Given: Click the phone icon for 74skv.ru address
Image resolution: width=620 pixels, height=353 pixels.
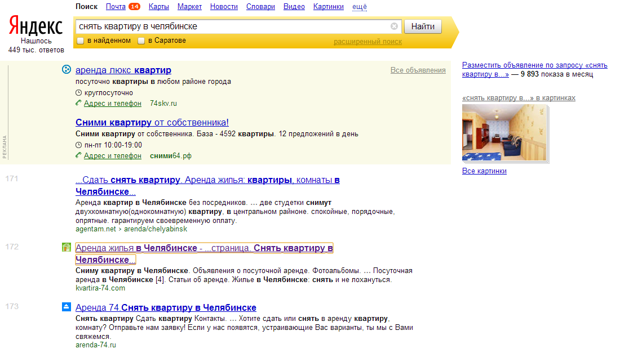Looking at the screenshot, I should click(x=79, y=103).
